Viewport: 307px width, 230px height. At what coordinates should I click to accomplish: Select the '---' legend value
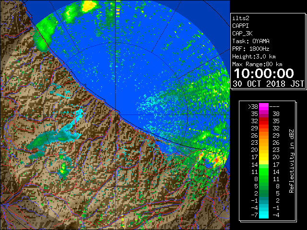[274, 107]
